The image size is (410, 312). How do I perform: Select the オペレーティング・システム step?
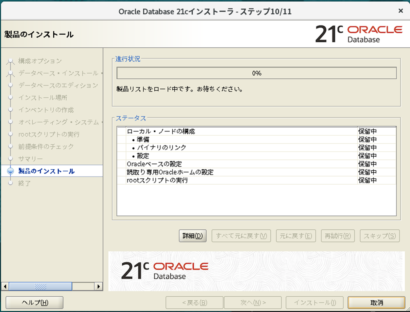60,122
